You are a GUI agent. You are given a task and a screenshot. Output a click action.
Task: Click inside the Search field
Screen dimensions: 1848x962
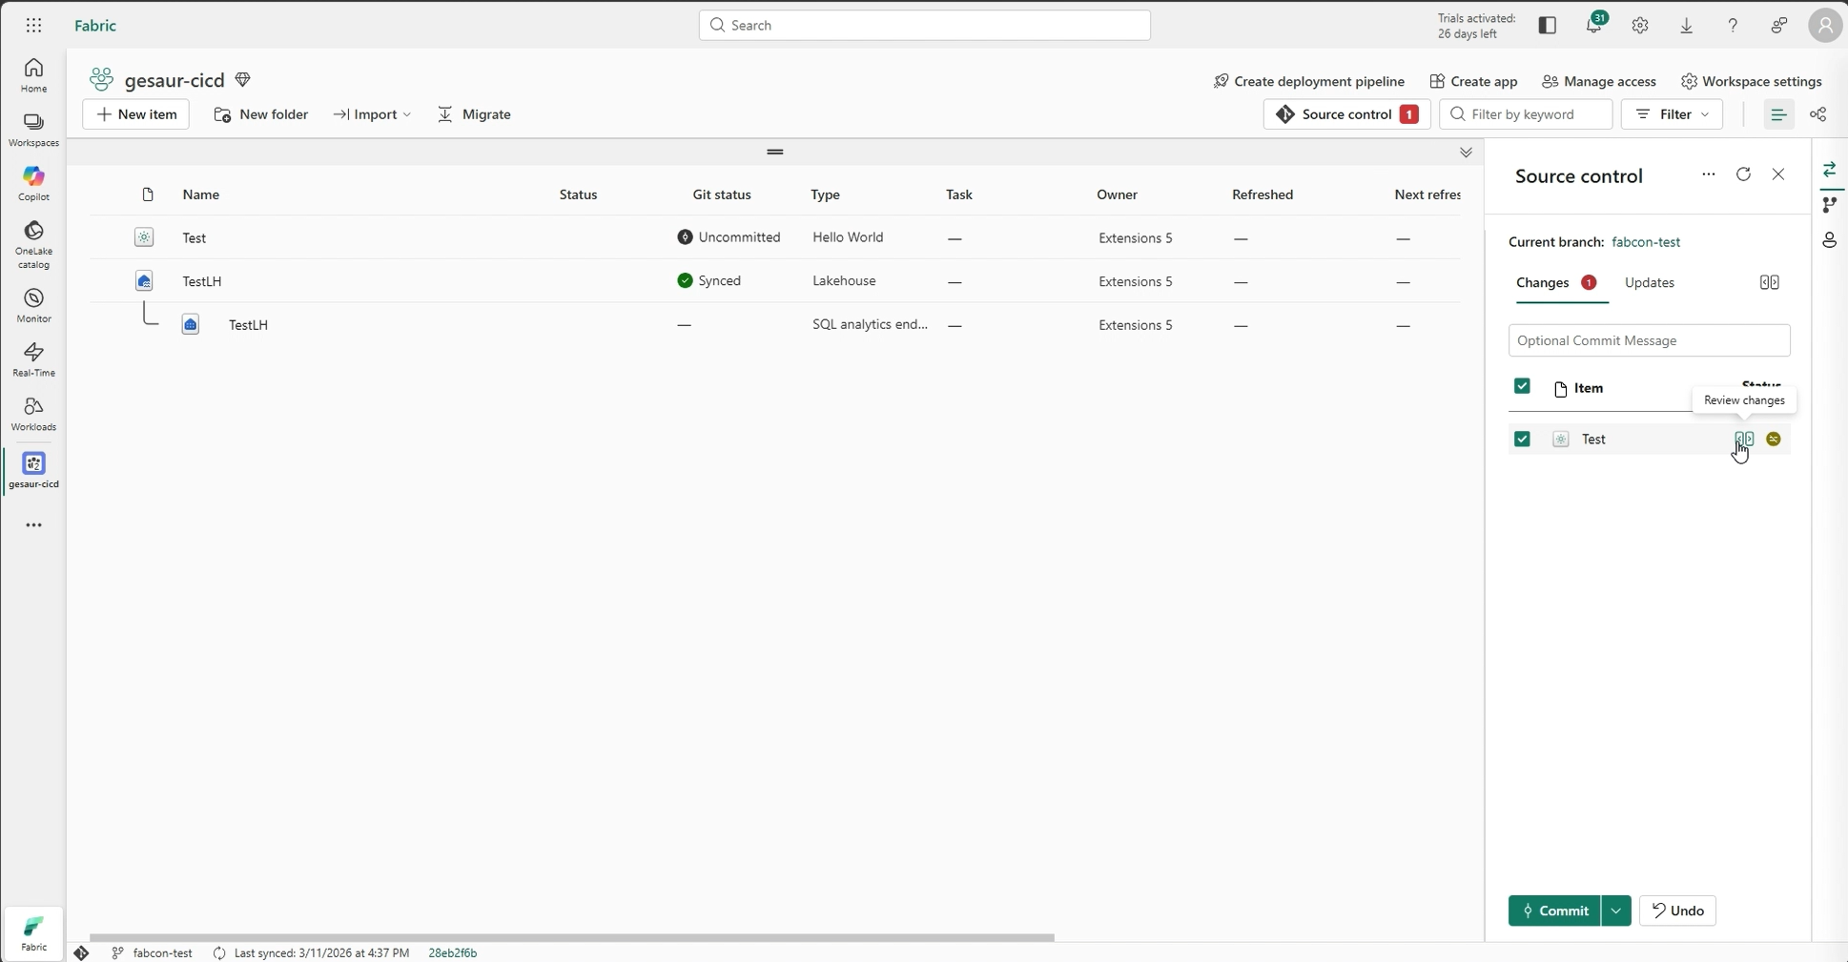coord(923,25)
